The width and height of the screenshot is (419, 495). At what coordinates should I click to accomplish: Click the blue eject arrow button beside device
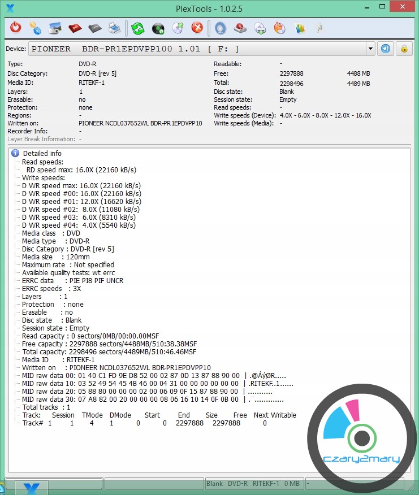[x=386, y=49]
